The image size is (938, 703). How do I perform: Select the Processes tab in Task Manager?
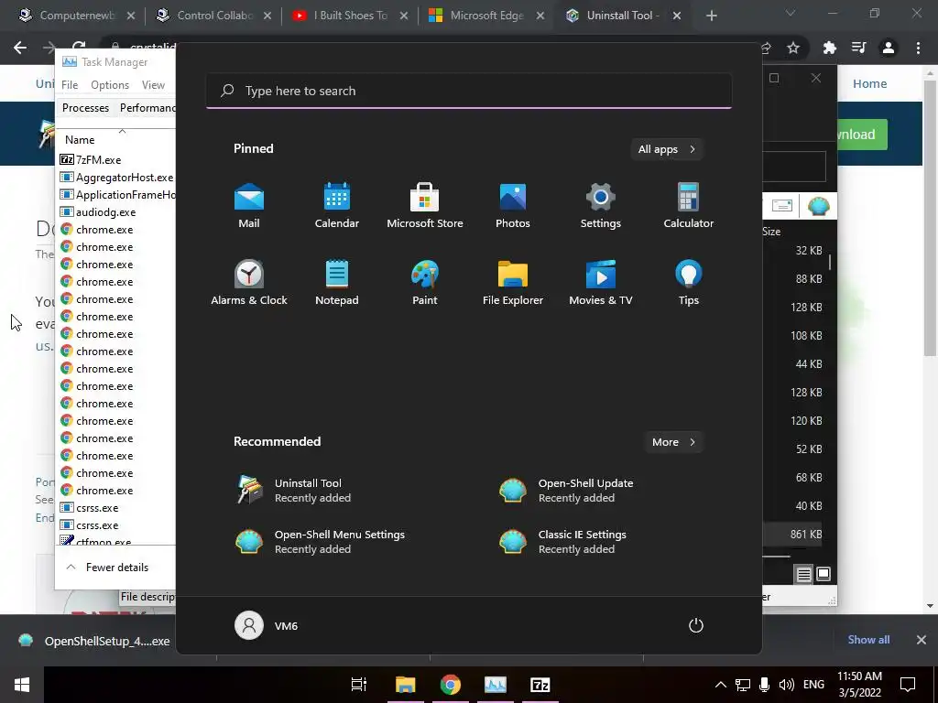tap(85, 108)
